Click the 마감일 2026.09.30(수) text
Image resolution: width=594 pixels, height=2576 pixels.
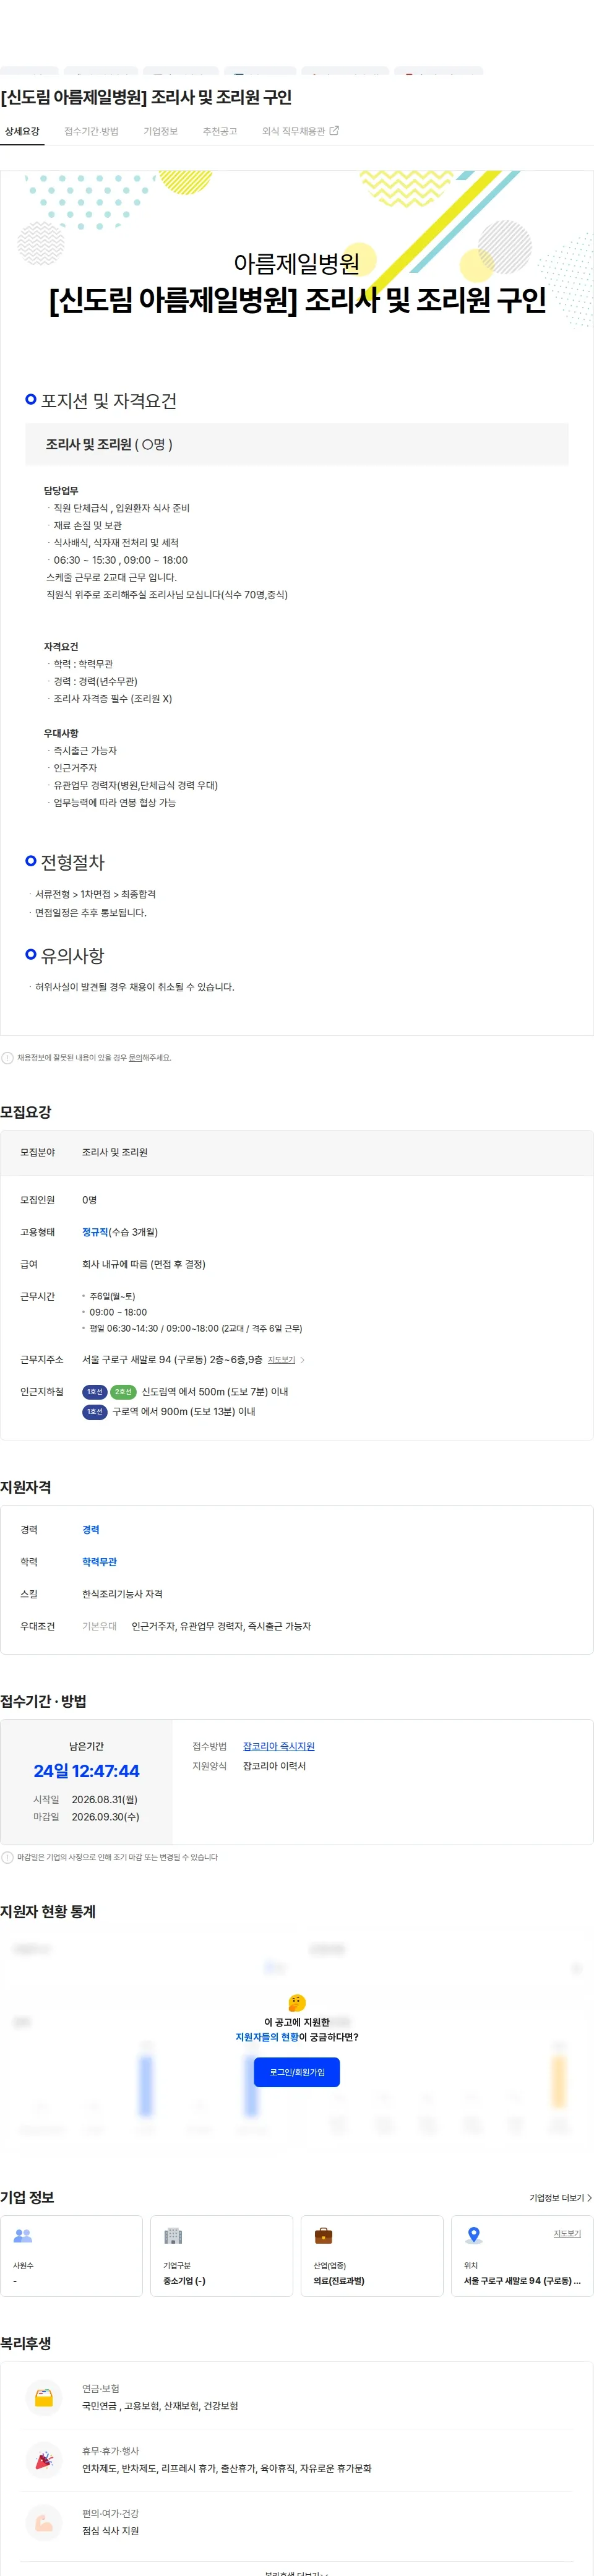(86, 1817)
